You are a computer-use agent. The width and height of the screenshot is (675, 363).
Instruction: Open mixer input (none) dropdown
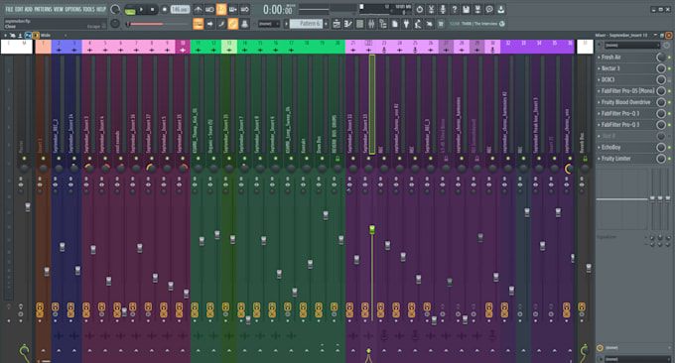[x=632, y=46]
